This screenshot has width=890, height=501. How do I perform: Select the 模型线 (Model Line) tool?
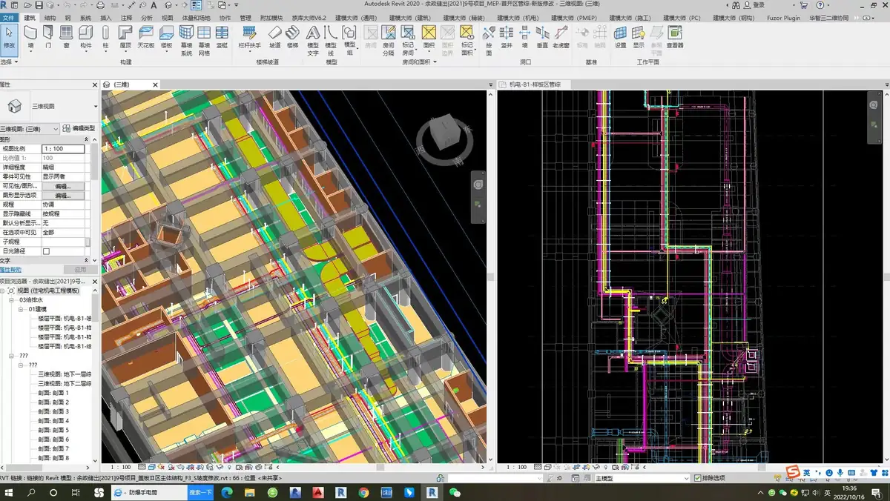point(331,40)
